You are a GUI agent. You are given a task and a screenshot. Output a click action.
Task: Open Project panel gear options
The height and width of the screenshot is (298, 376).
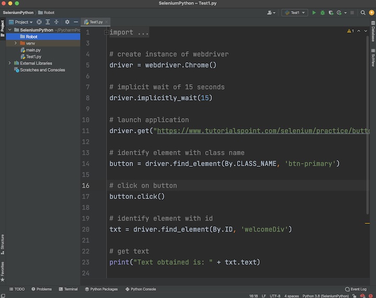pyautogui.click(x=67, y=22)
